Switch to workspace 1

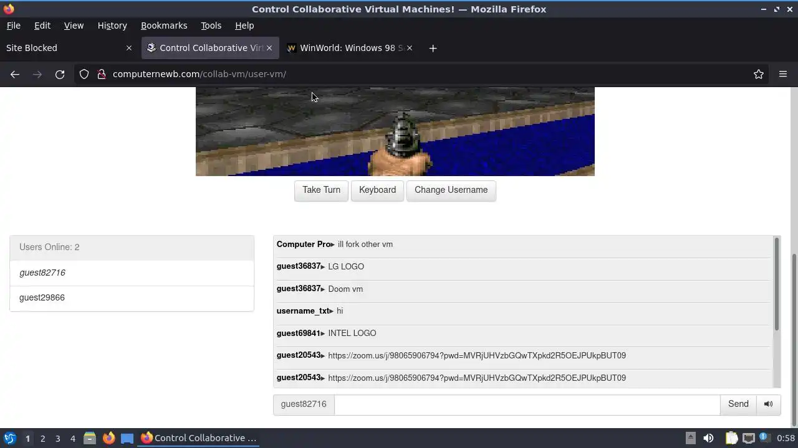[27, 438]
